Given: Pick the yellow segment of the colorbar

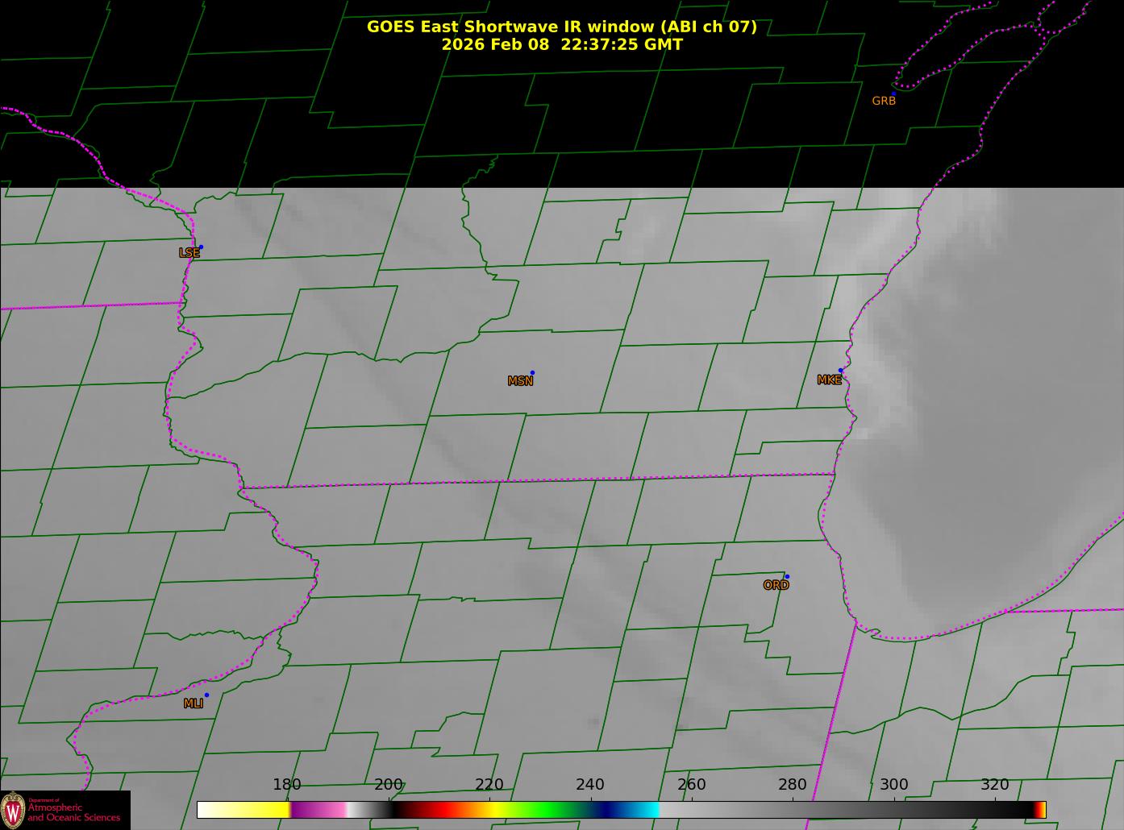Looking at the screenshot, I should [x=258, y=810].
